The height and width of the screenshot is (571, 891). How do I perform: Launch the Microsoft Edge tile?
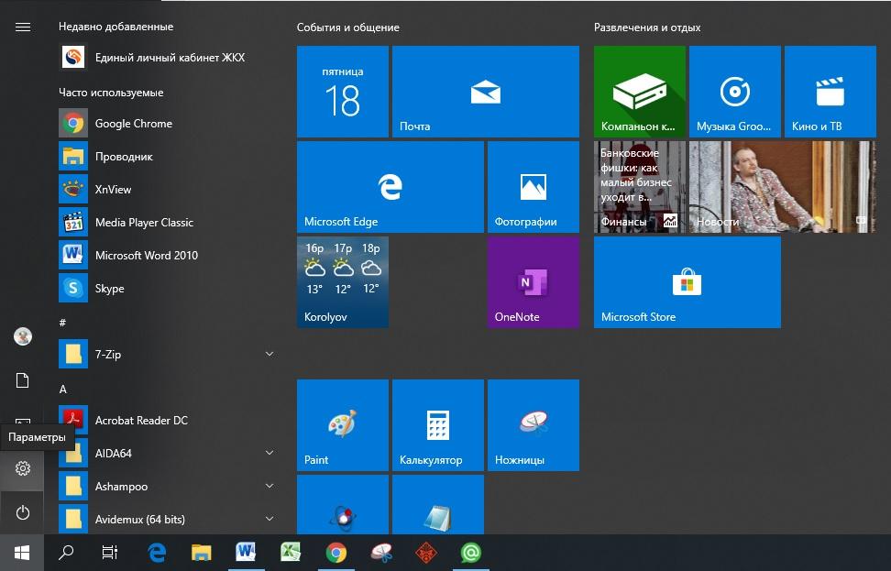click(390, 187)
